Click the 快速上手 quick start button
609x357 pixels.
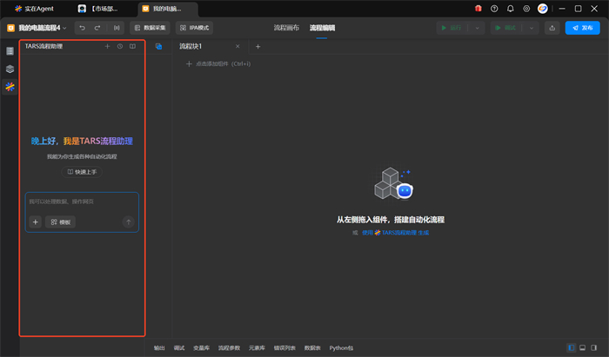[x=82, y=172]
